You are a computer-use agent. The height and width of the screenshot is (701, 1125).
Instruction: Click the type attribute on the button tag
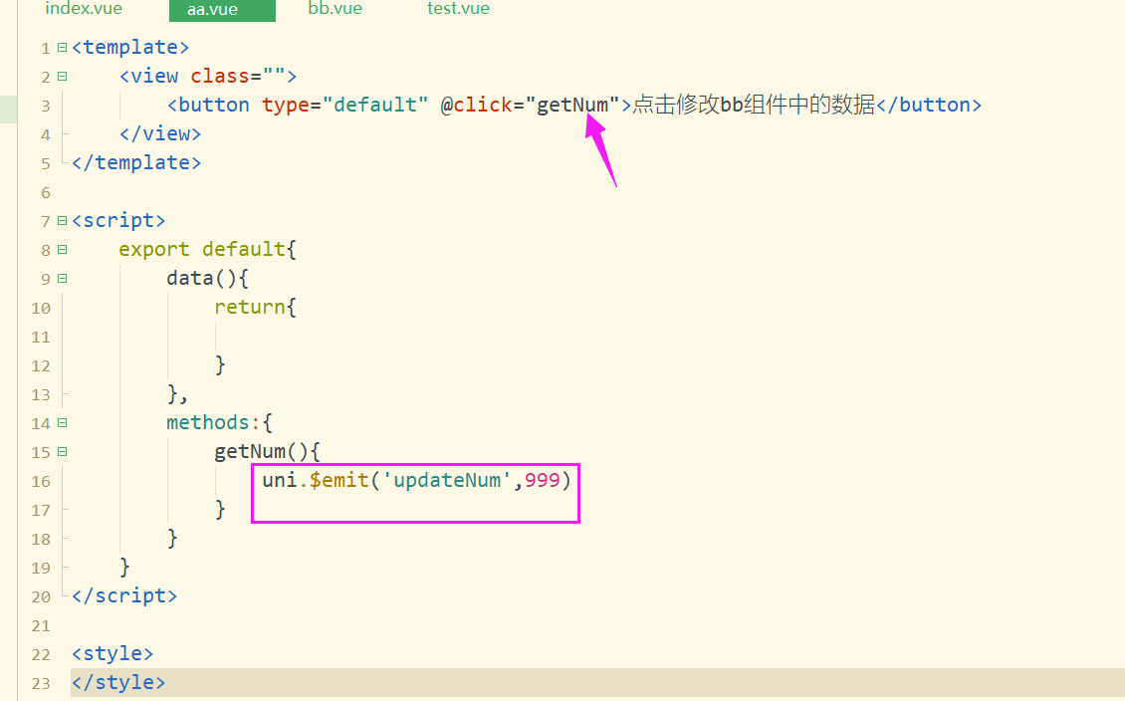point(285,106)
